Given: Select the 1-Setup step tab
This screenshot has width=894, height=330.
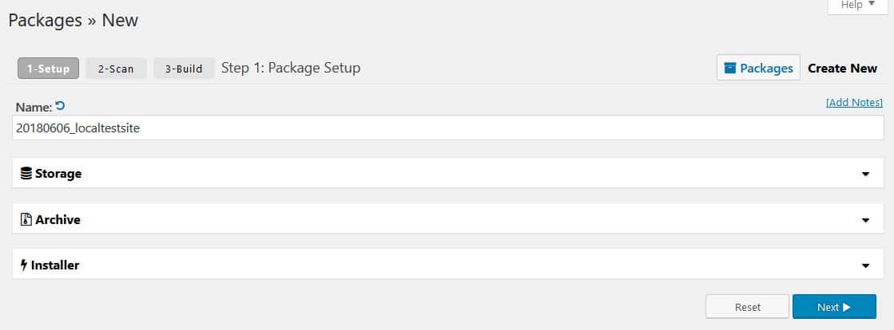Looking at the screenshot, I should click(49, 69).
